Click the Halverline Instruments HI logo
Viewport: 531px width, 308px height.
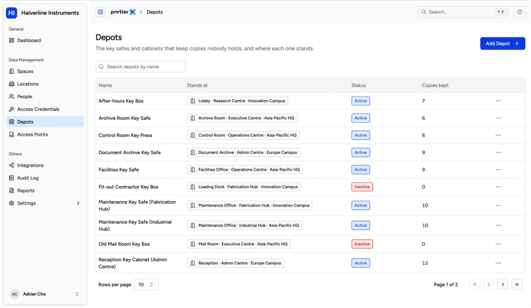(x=11, y=13)
